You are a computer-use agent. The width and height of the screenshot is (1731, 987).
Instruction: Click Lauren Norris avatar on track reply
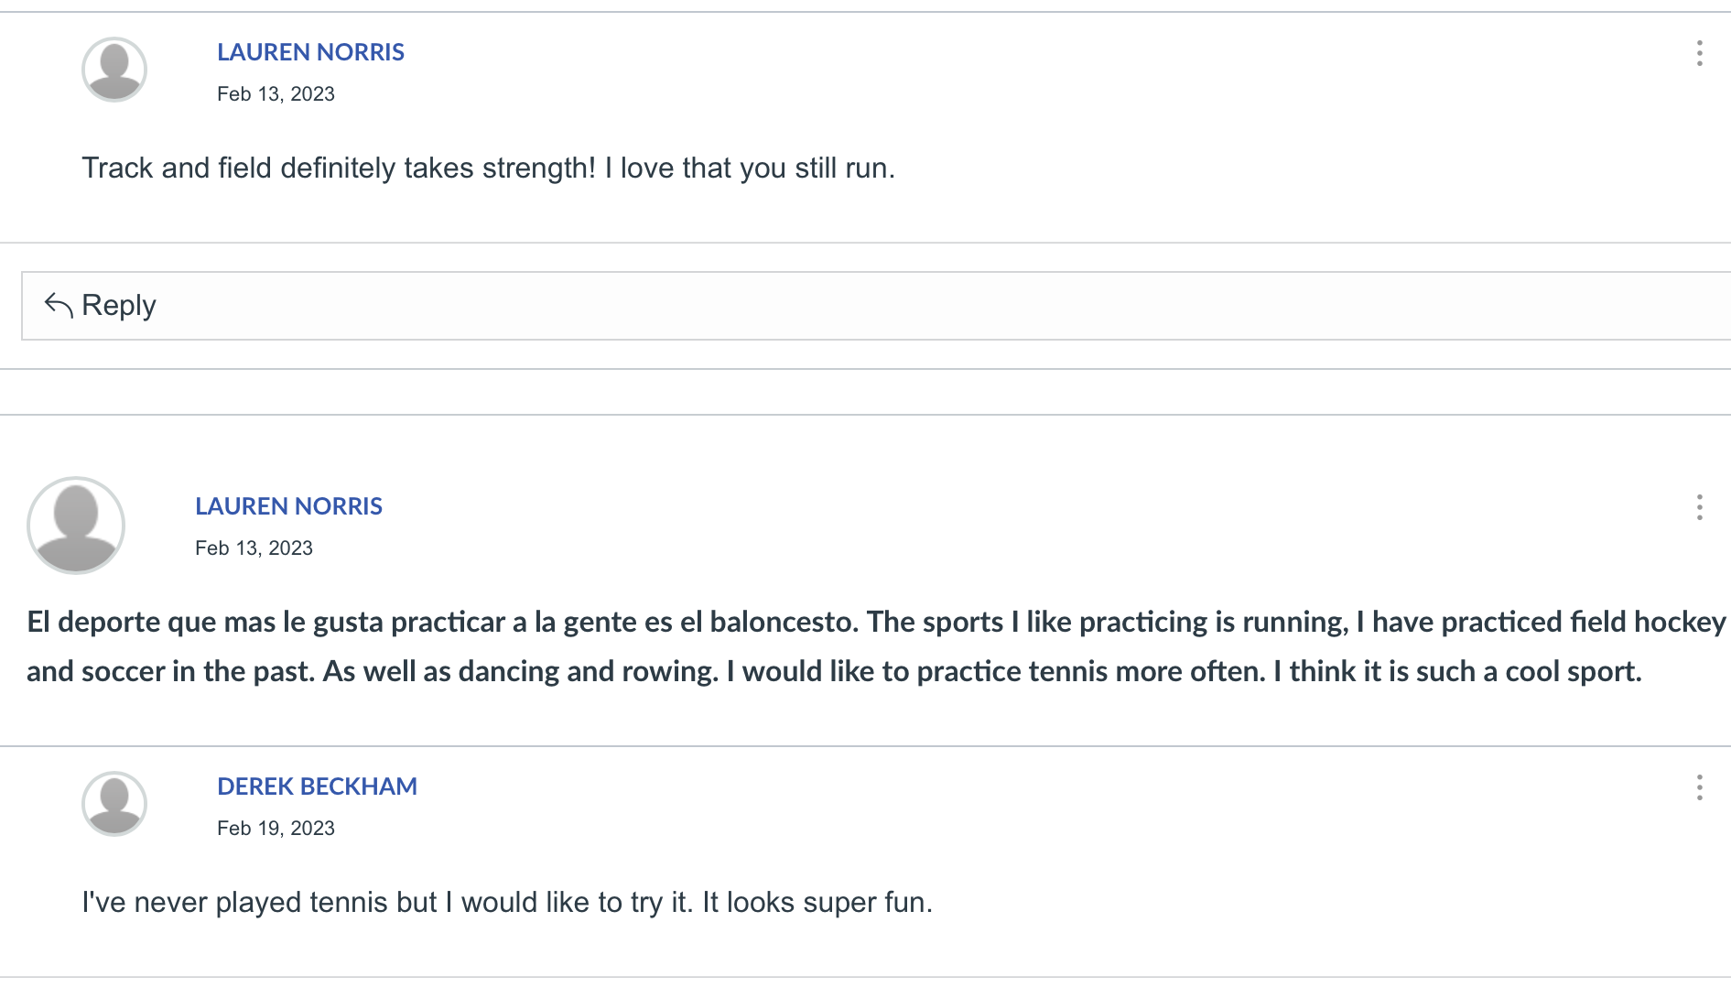[x=114, y=70]
